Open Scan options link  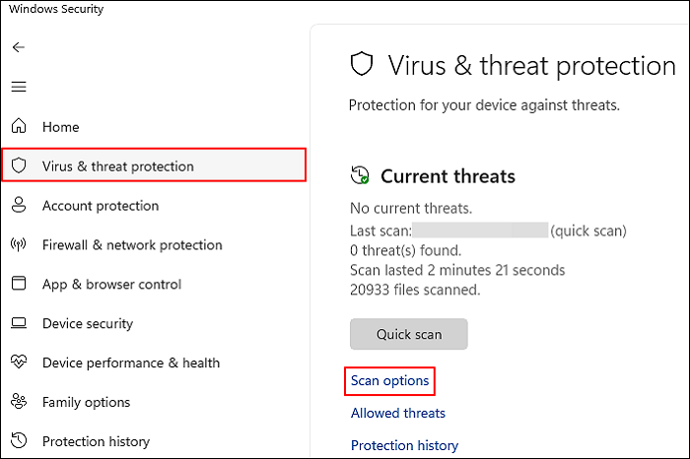pyautogui.click(x=390, y=380)
